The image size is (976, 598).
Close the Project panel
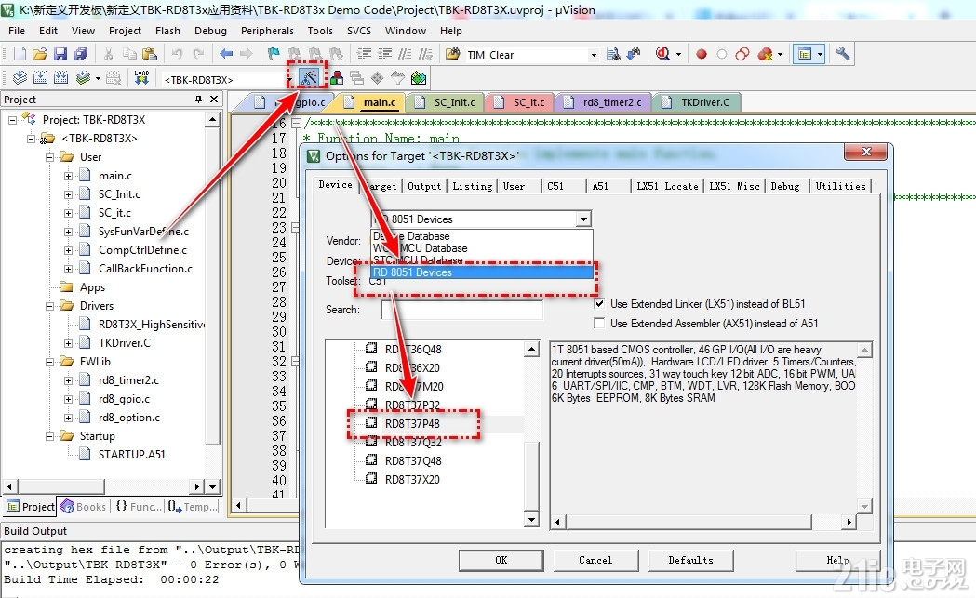[x=214, y=100]
